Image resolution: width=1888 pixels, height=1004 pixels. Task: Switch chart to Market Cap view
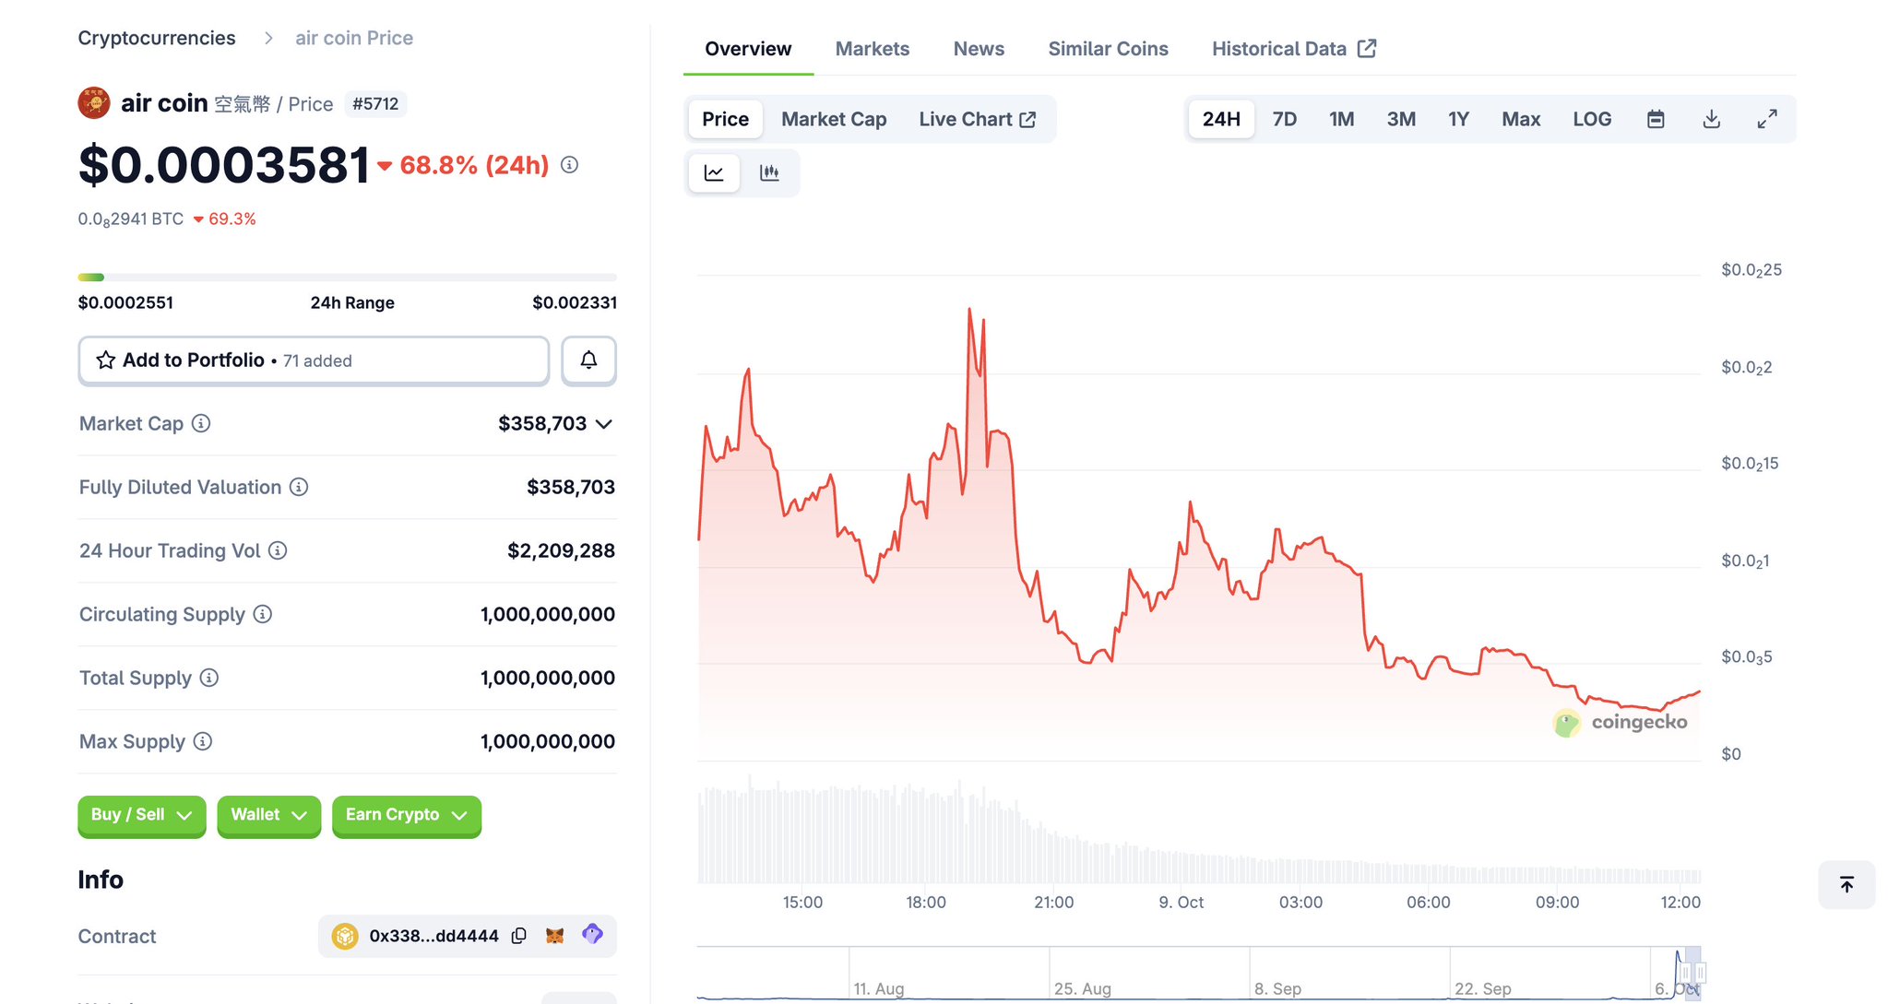click(x=833, y=119)
